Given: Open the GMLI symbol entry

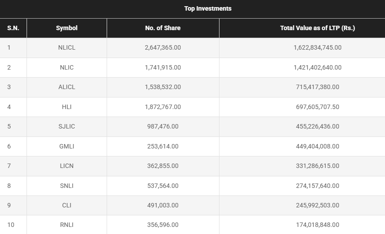Looking at the screenshot, I should 66,146.
